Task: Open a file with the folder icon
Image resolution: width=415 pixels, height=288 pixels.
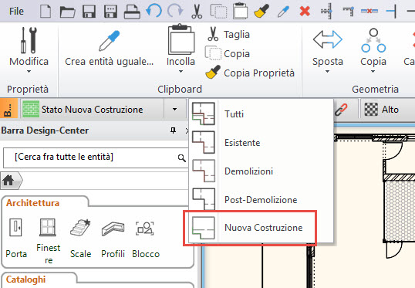Action: 67,12
